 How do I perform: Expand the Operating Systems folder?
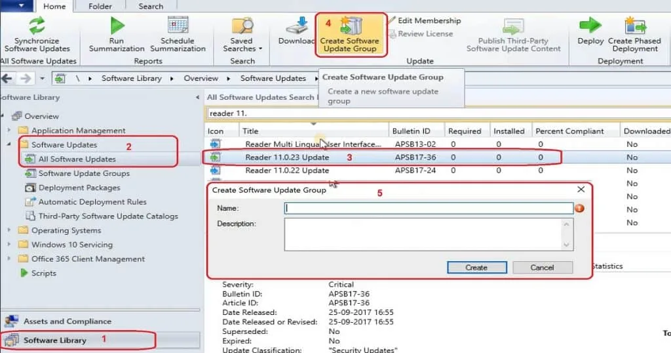9,231
